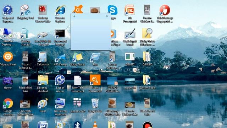Click the Recycle Bin icon
This screenshot has width=227, height=128.
[95, 103]
